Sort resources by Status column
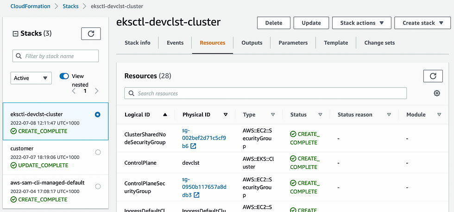This screenshot has width=454, height=212. (x=320, y=115)
